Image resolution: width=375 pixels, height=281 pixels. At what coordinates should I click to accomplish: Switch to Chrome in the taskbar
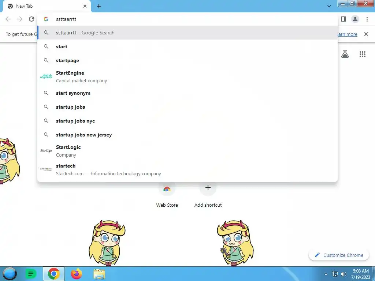tap(54, 274)
